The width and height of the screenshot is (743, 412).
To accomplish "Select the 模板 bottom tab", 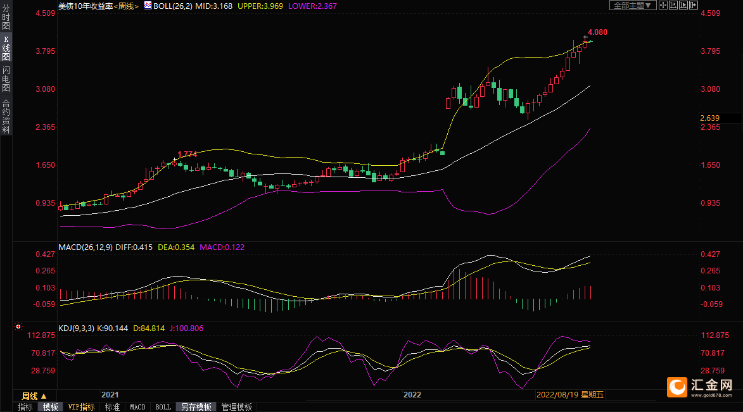I will (50, 407).
